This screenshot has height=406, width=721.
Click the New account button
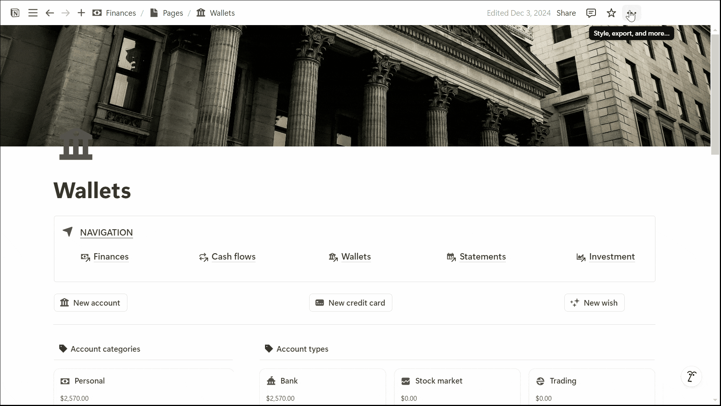[x=91, y=303]
